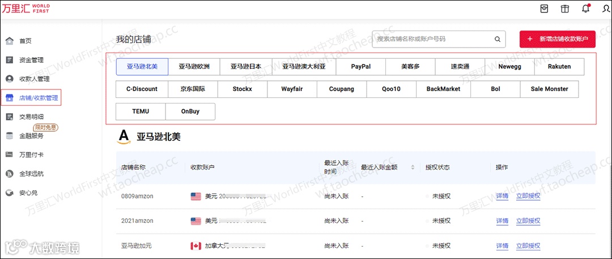
Task: Click 立即授权 for the 亚马逊加元 store
Action: pos(528,246)
